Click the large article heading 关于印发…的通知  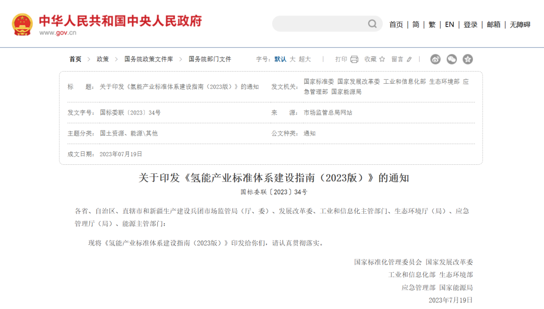[274, 178]
